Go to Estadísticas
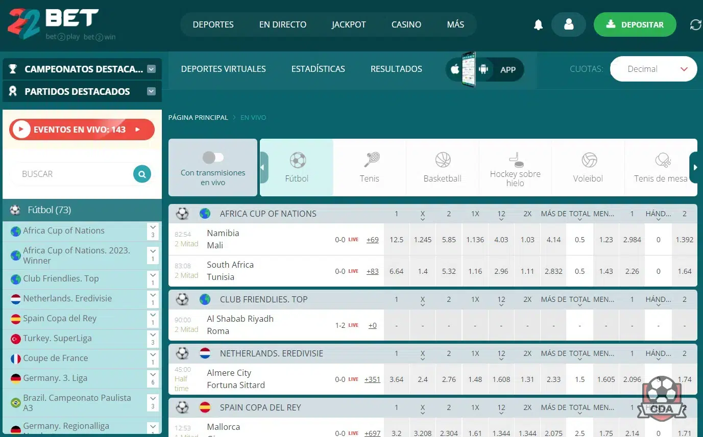Image resolution: width=703 pixels, height=437 pixels. coord(318,69)
